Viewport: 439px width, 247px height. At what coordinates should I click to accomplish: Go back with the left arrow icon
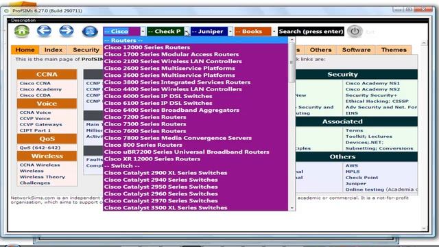44,31
